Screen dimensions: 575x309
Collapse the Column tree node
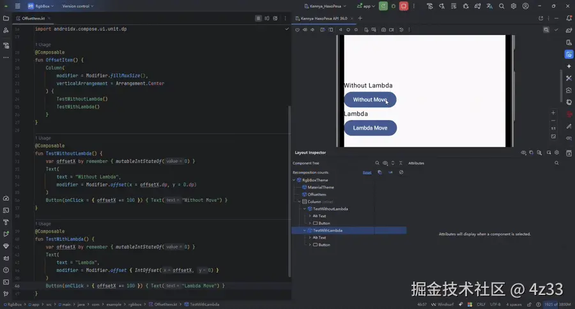pos(299,202)
